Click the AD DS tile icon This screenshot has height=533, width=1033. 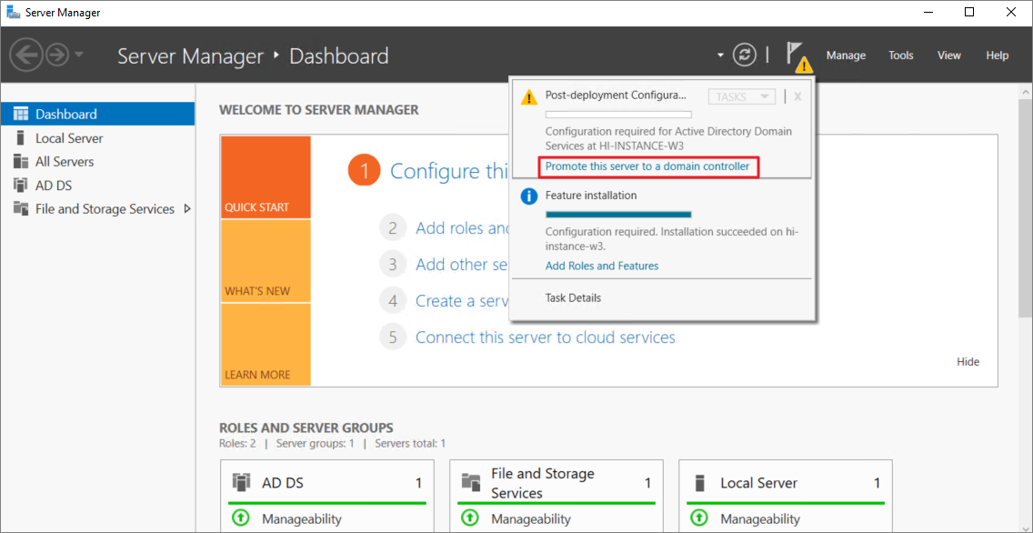[x=242, y=482]
